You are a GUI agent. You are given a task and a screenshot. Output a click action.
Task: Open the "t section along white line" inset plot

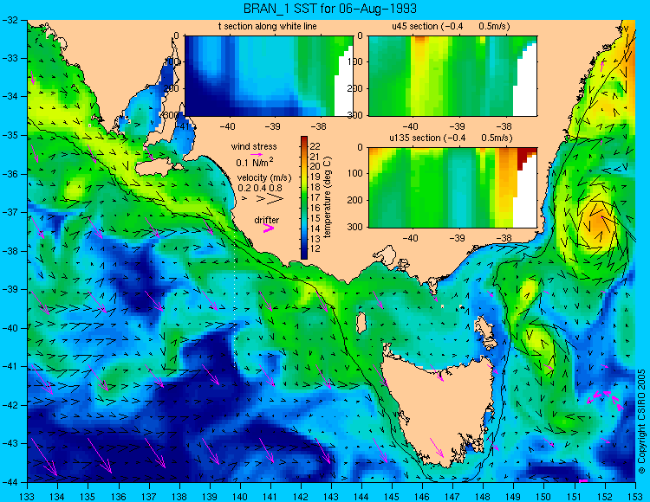tap(269, 76)
